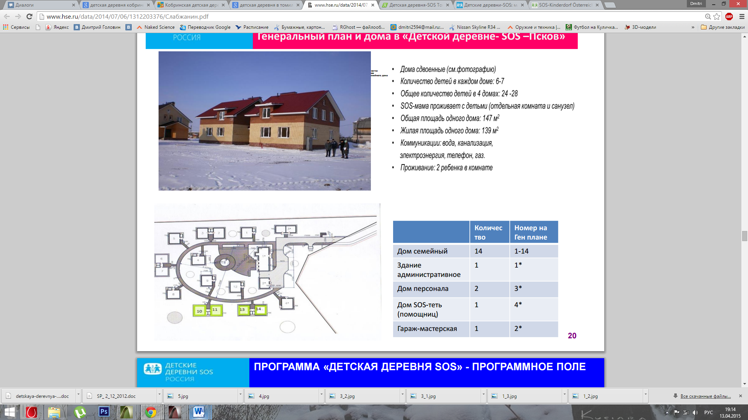Select the text Общая площадь одного дома
748x420 pixels.
(440, 118)
